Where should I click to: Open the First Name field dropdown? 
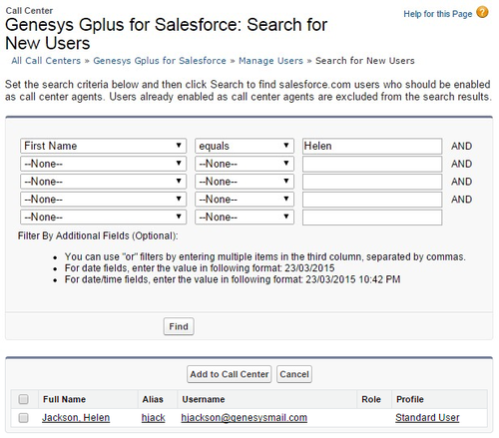(x=103, y=146)
